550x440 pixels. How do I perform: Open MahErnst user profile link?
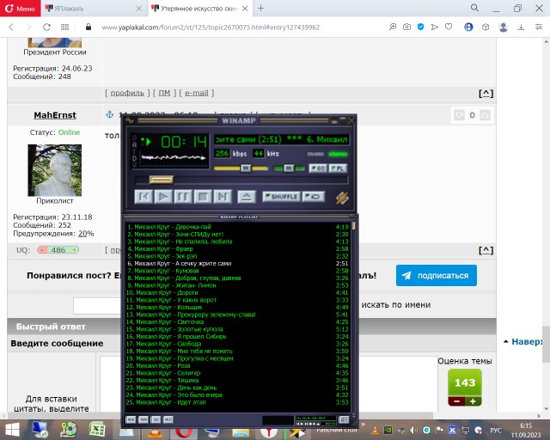55,115
